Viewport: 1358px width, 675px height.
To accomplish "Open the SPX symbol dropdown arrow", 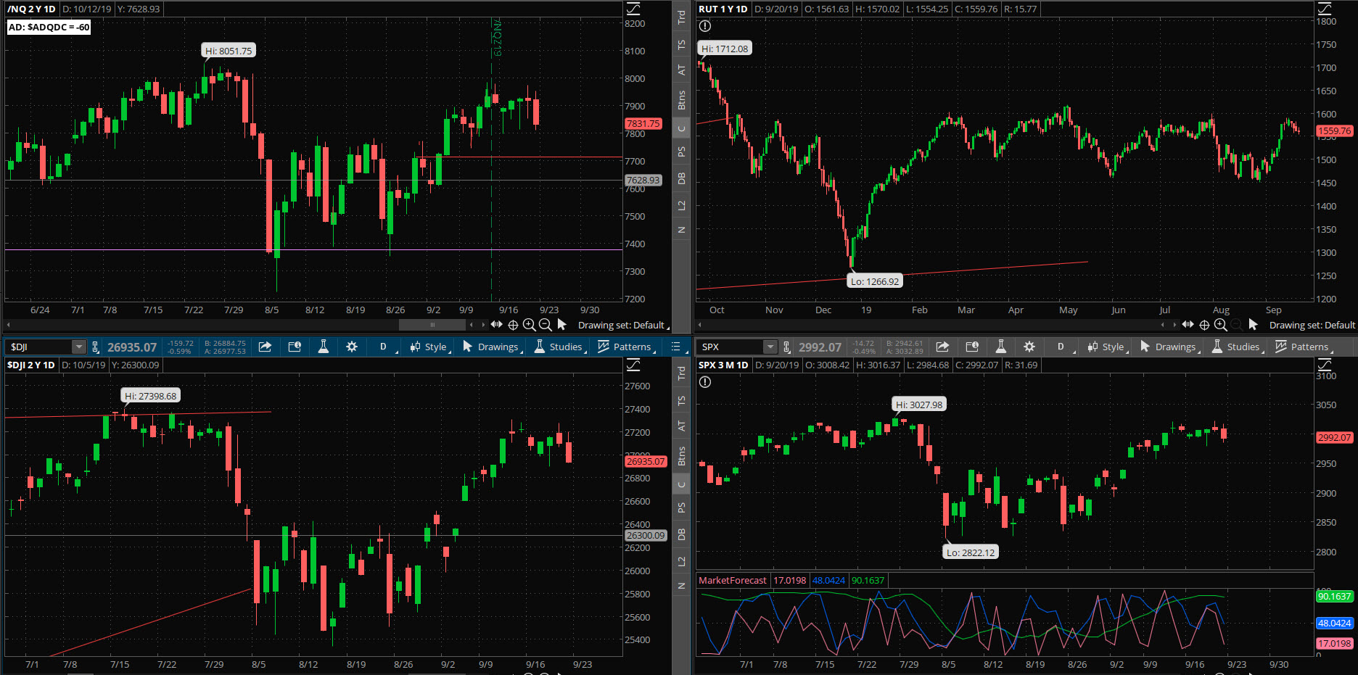I will (770, 347).
